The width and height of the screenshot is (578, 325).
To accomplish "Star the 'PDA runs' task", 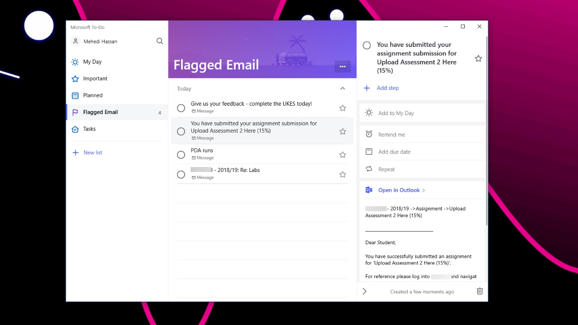I will [343, 155].
